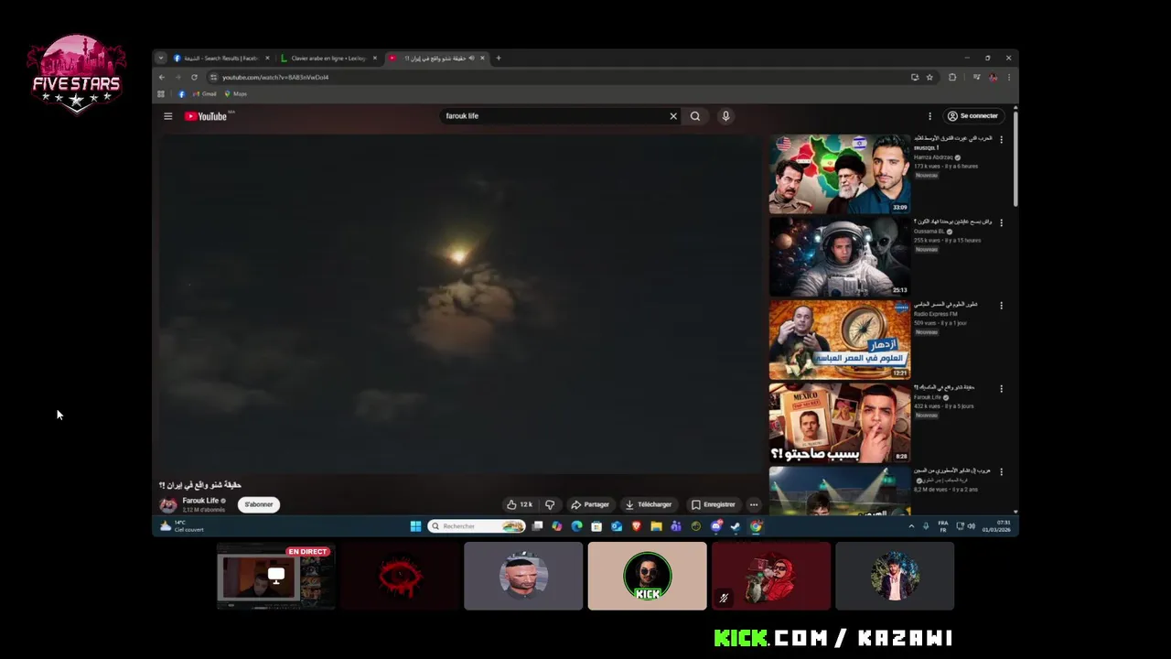
Task: Select the EN DIRECT live screen-share tile
Action: pos(276,576)
